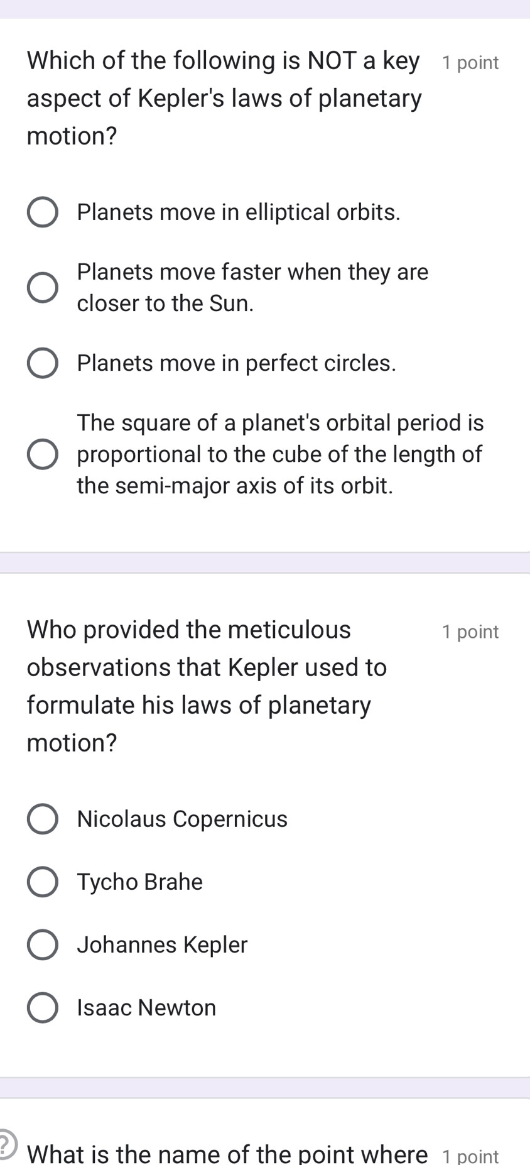Click the '1 point' label on Kepler's laws question
The height and width of the screenshot is (1165, 530).
470,63
